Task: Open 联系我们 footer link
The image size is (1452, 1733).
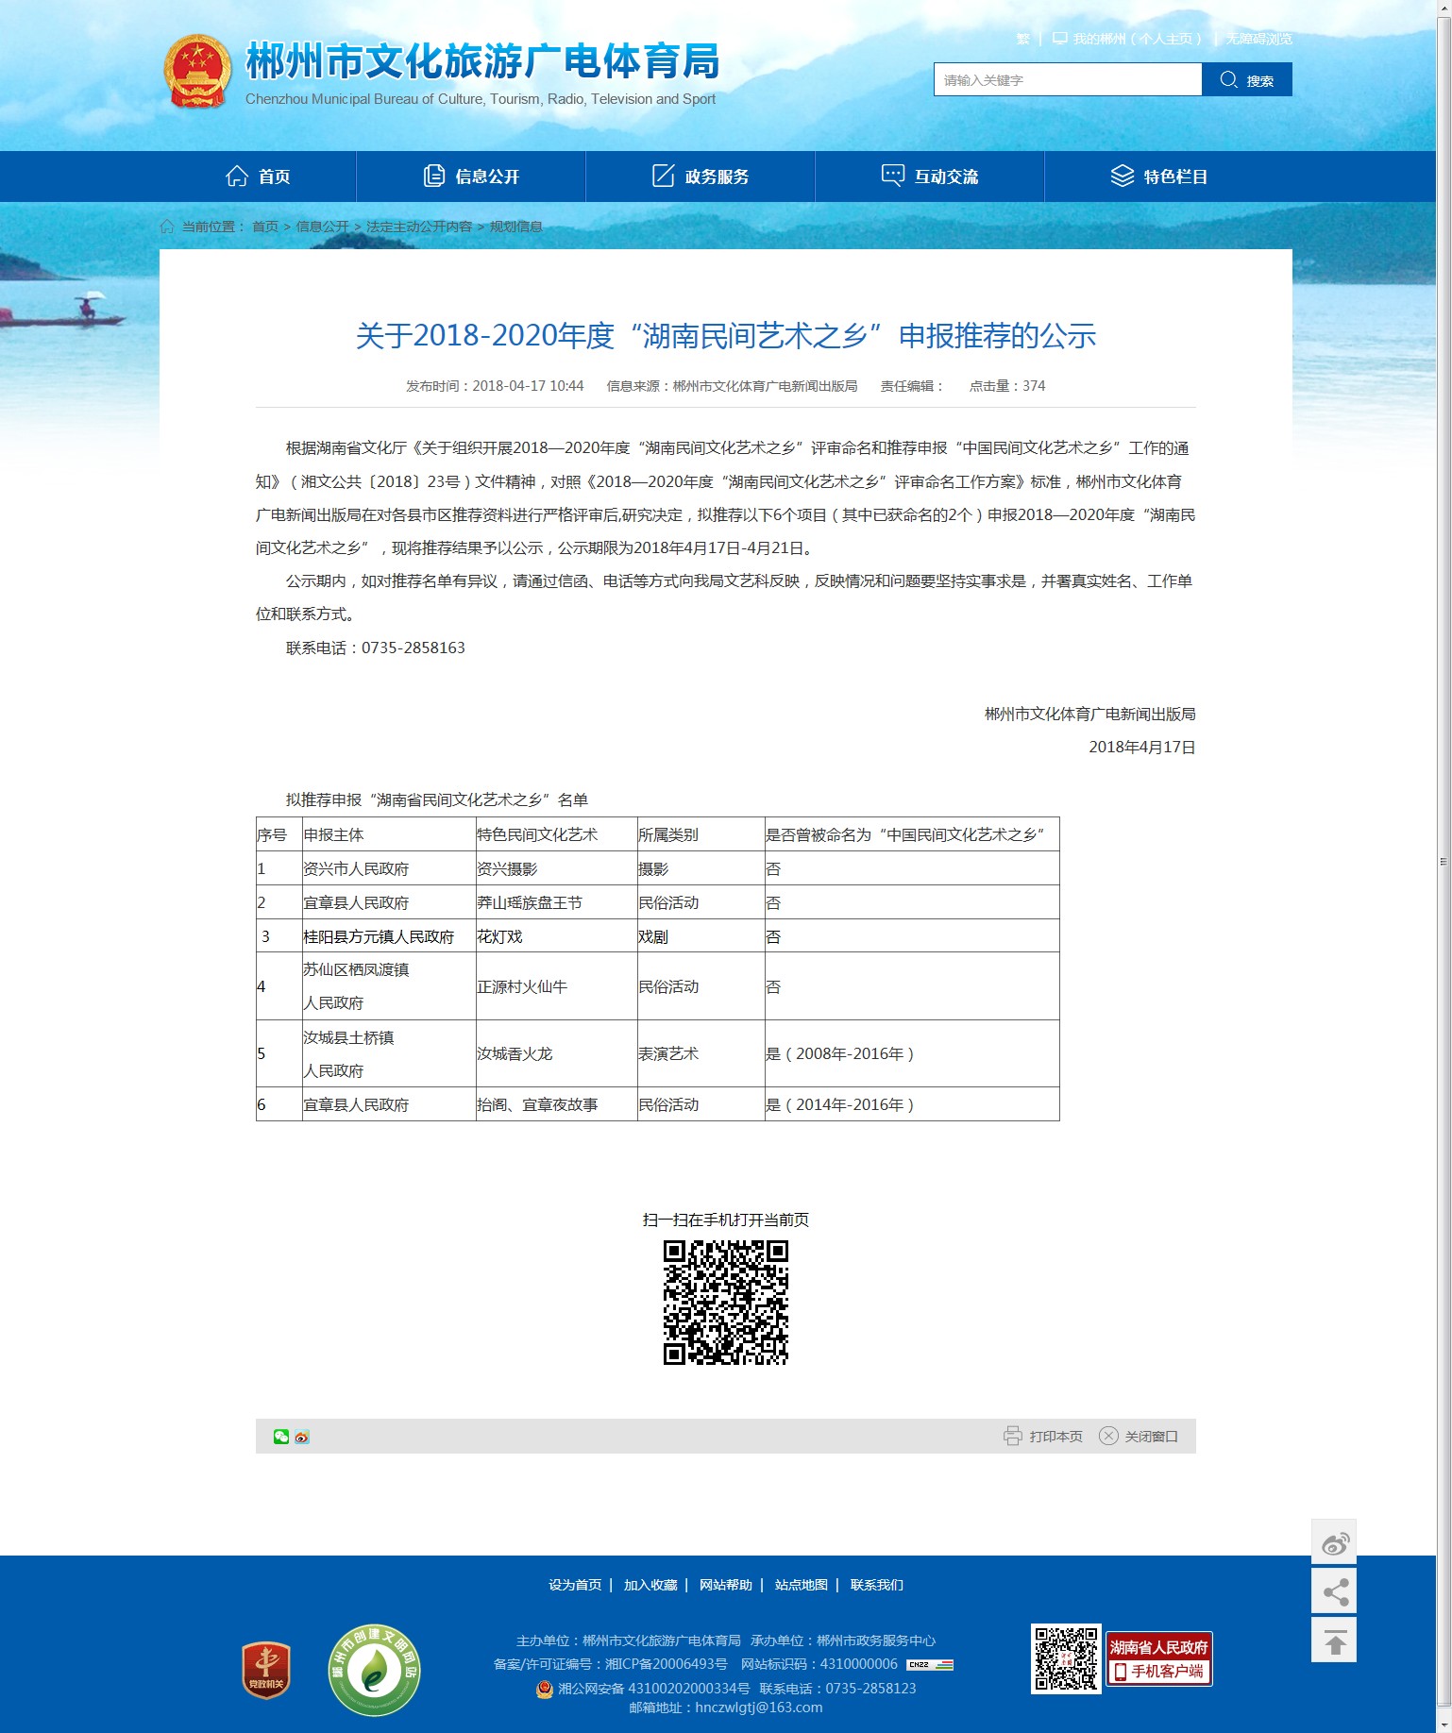Action: pyautogui.click(x=877, y=1585)
